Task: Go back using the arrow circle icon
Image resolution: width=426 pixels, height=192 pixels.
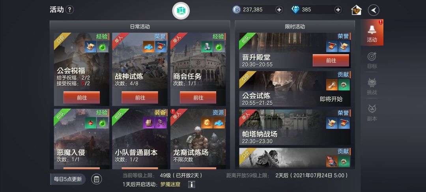Action: click(374, 10)
